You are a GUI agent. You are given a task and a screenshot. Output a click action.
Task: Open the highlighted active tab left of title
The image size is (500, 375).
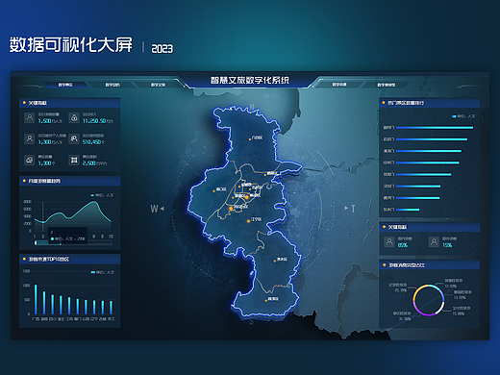[x=65, y=85]
